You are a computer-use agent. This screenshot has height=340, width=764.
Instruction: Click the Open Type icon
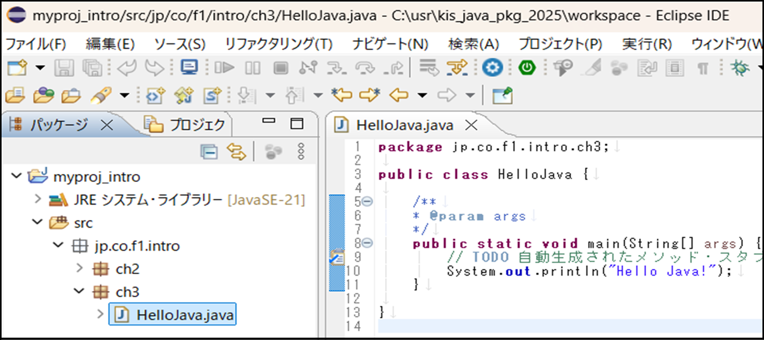(155, 95)
